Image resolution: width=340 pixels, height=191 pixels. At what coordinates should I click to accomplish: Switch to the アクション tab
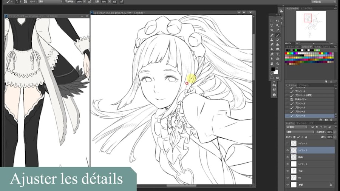(304, 85)
